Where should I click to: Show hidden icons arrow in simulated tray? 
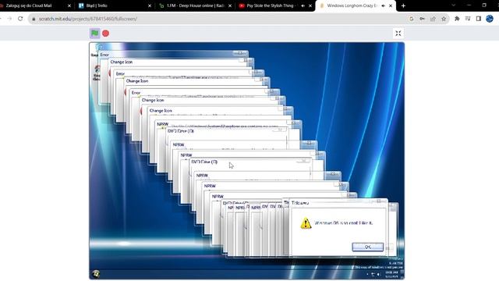pyautogui.click(x=367, y=274)
